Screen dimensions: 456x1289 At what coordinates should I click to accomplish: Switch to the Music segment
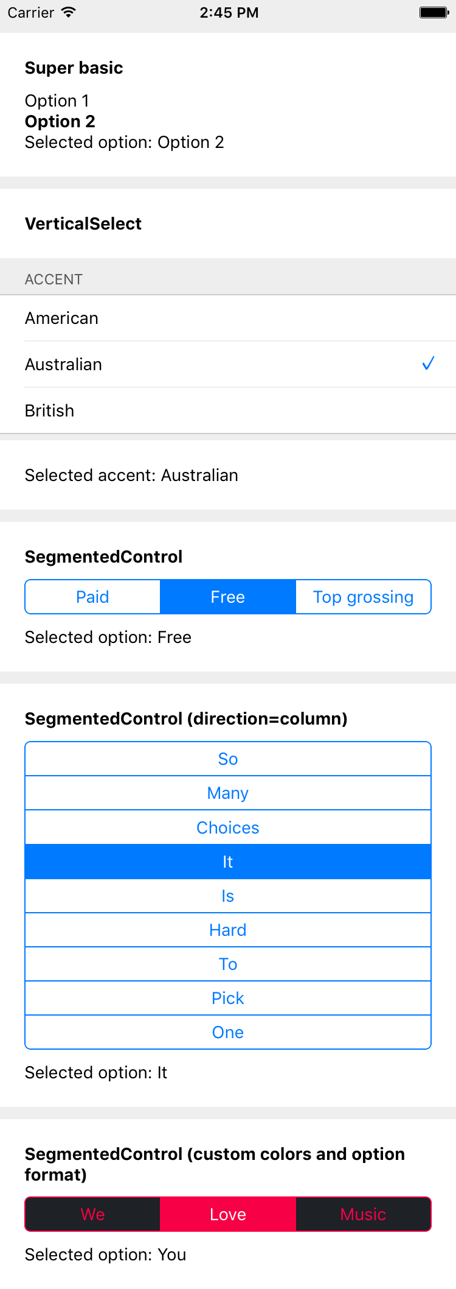coord(364,1214)
